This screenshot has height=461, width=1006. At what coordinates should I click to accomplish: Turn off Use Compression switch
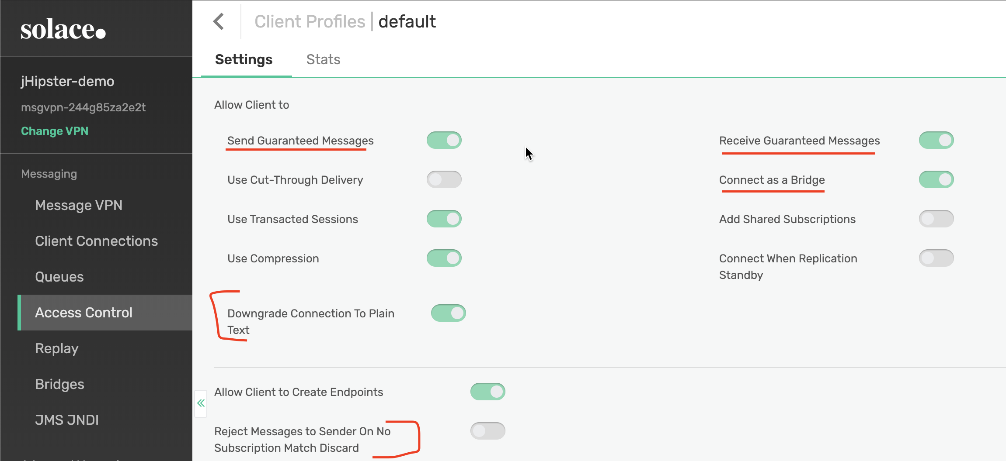pyautogui.click(x=444, y=258)
